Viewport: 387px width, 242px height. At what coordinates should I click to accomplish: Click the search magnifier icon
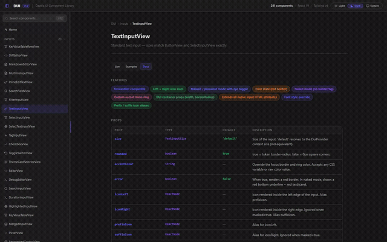7,18
